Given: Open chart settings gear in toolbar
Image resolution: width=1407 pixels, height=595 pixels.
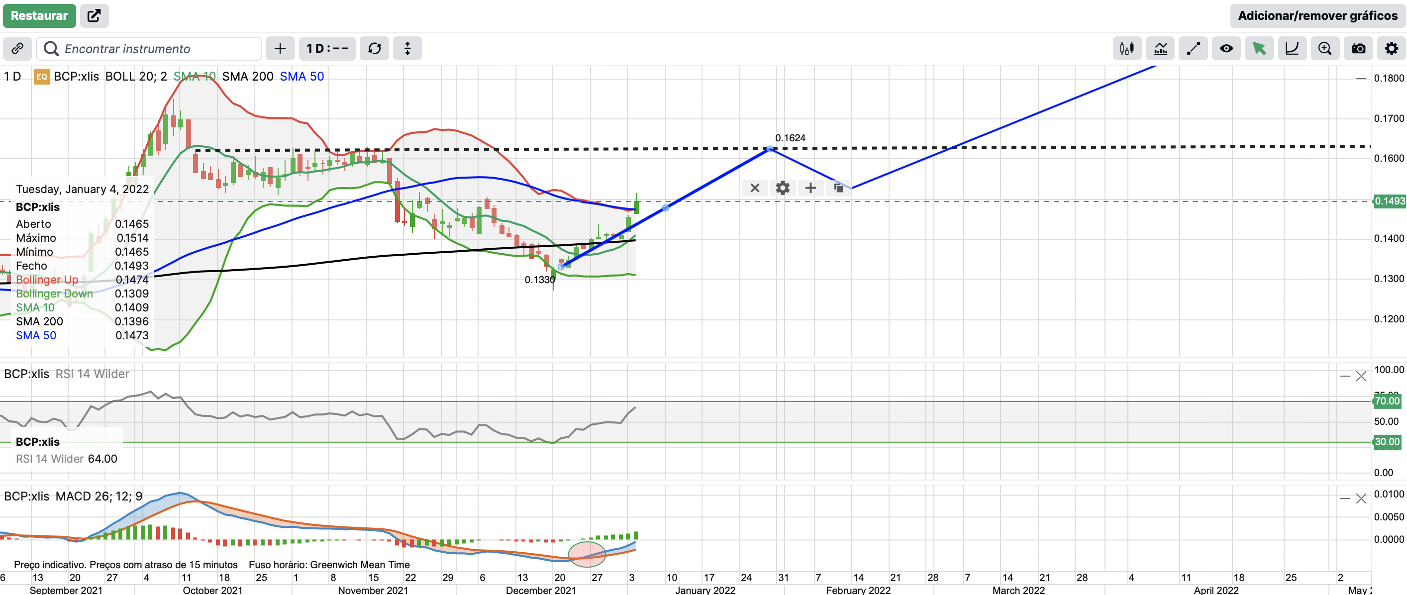Looking at the screenshot, I should [x=1391, y=49].
